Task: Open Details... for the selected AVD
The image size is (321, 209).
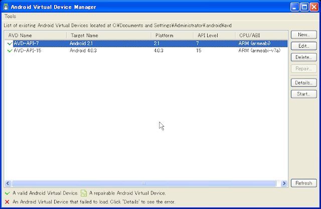Action: pos(304,83)
